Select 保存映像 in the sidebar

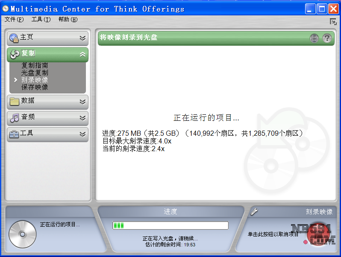[35, 88]
